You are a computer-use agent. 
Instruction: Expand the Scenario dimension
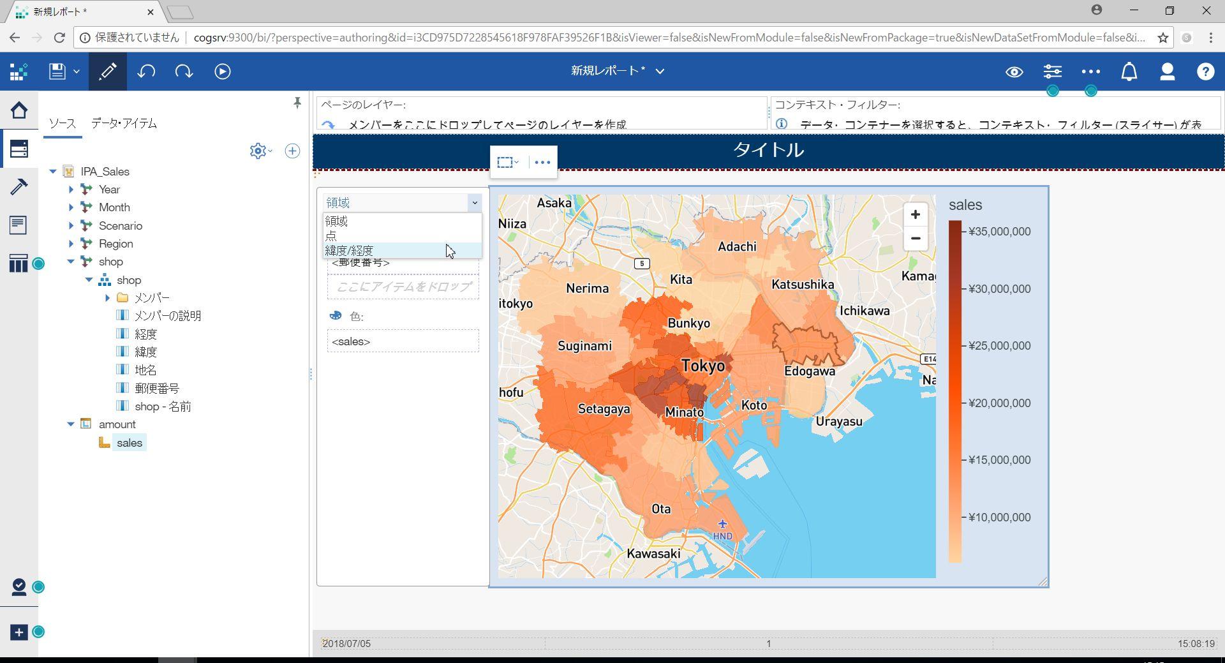(x=71, y=226)
